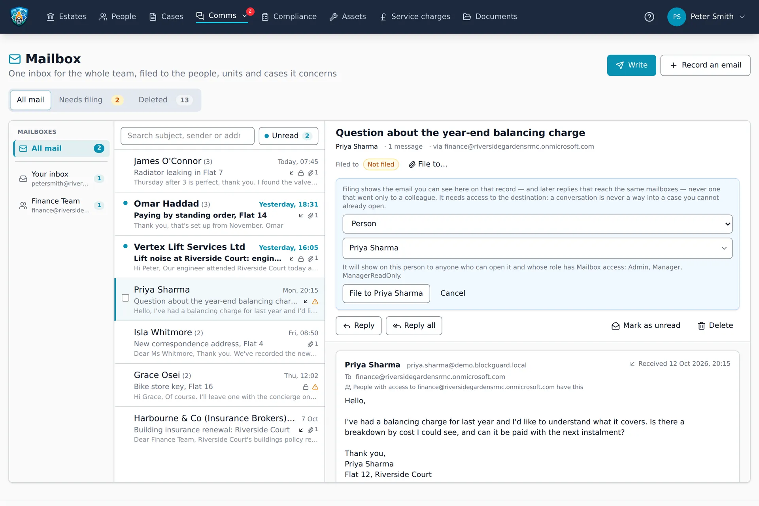Open the help question-mark icon
The image size is (759, 506).
click(649, 17)
